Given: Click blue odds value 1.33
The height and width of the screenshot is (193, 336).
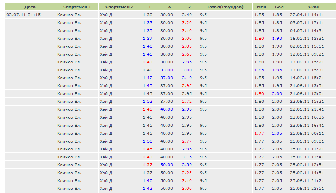Looking at the screenshot, I should [x=147, y=23].
